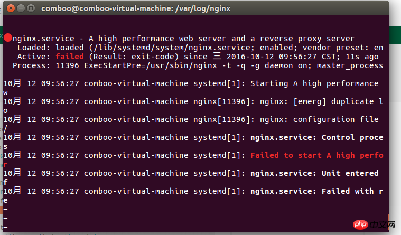Click process ID 11396 on the Process line
The width and height of the screenshot is (401, 235).
tap(67, 65)
